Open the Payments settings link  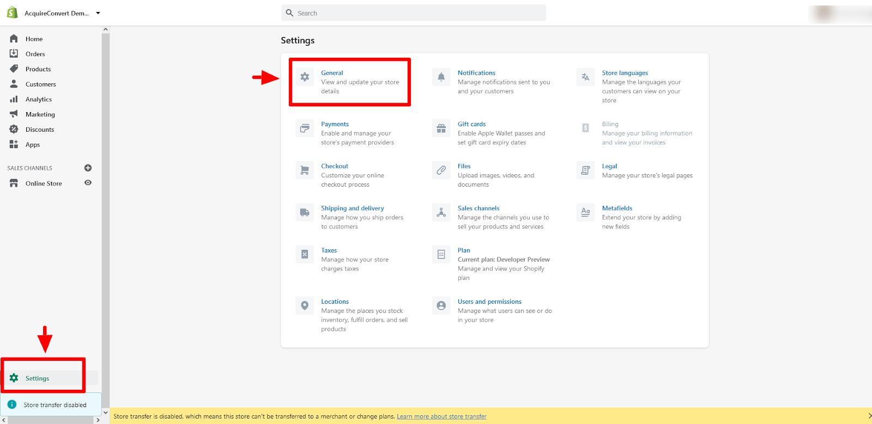point(335,124)
